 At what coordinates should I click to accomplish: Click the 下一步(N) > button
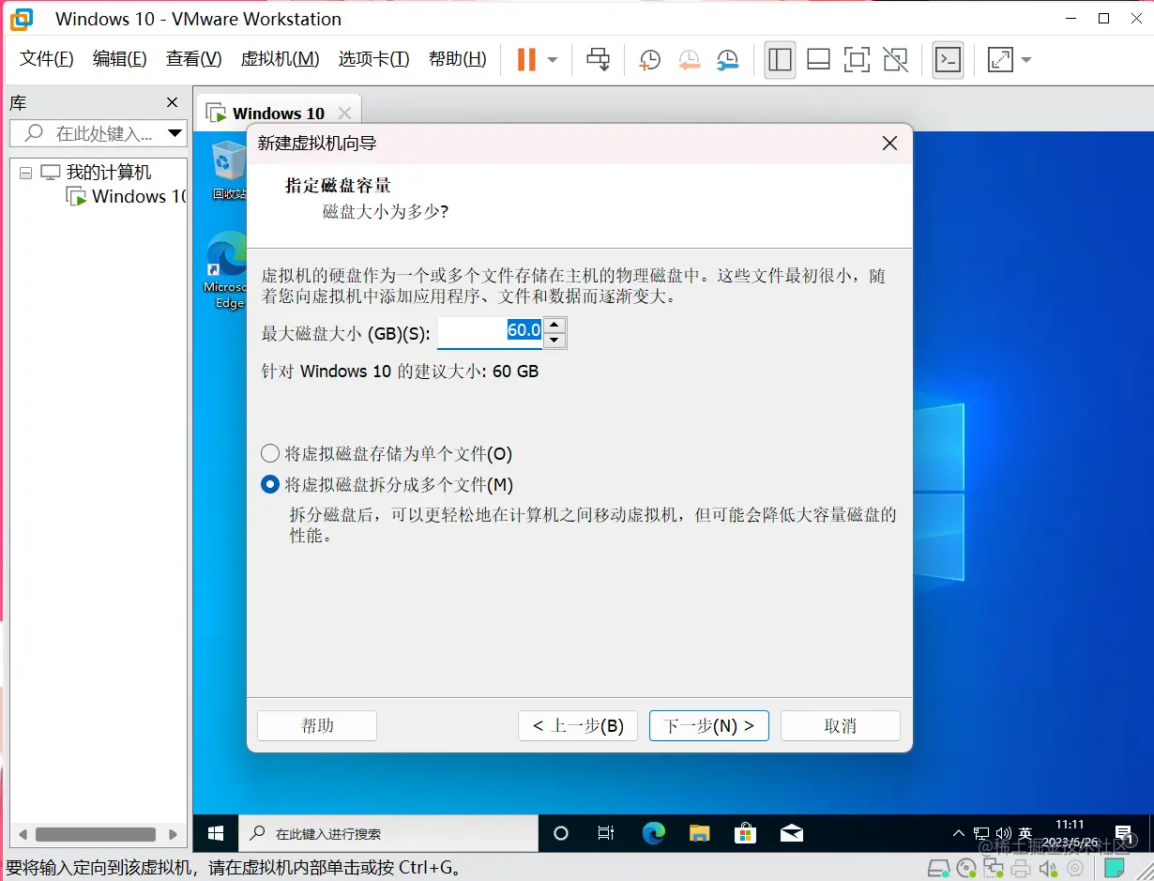(709, 725)
